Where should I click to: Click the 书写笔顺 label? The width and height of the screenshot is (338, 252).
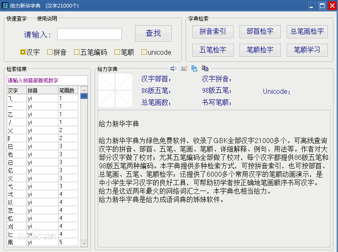[x=217, y=102]
